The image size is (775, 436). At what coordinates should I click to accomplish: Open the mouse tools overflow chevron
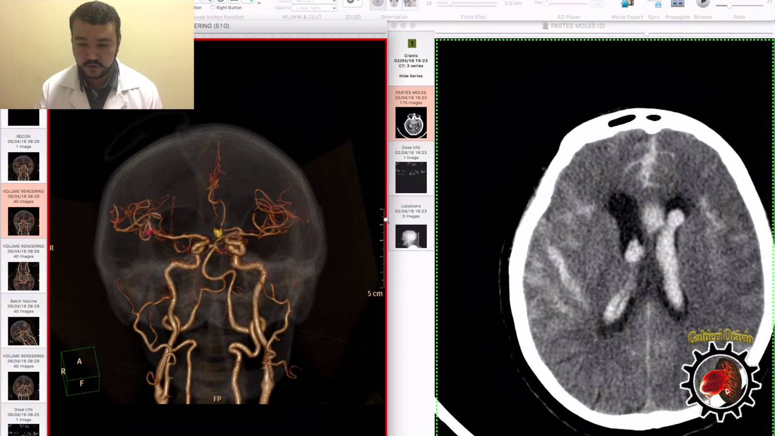pyautogui.click(x=259, y=3)
